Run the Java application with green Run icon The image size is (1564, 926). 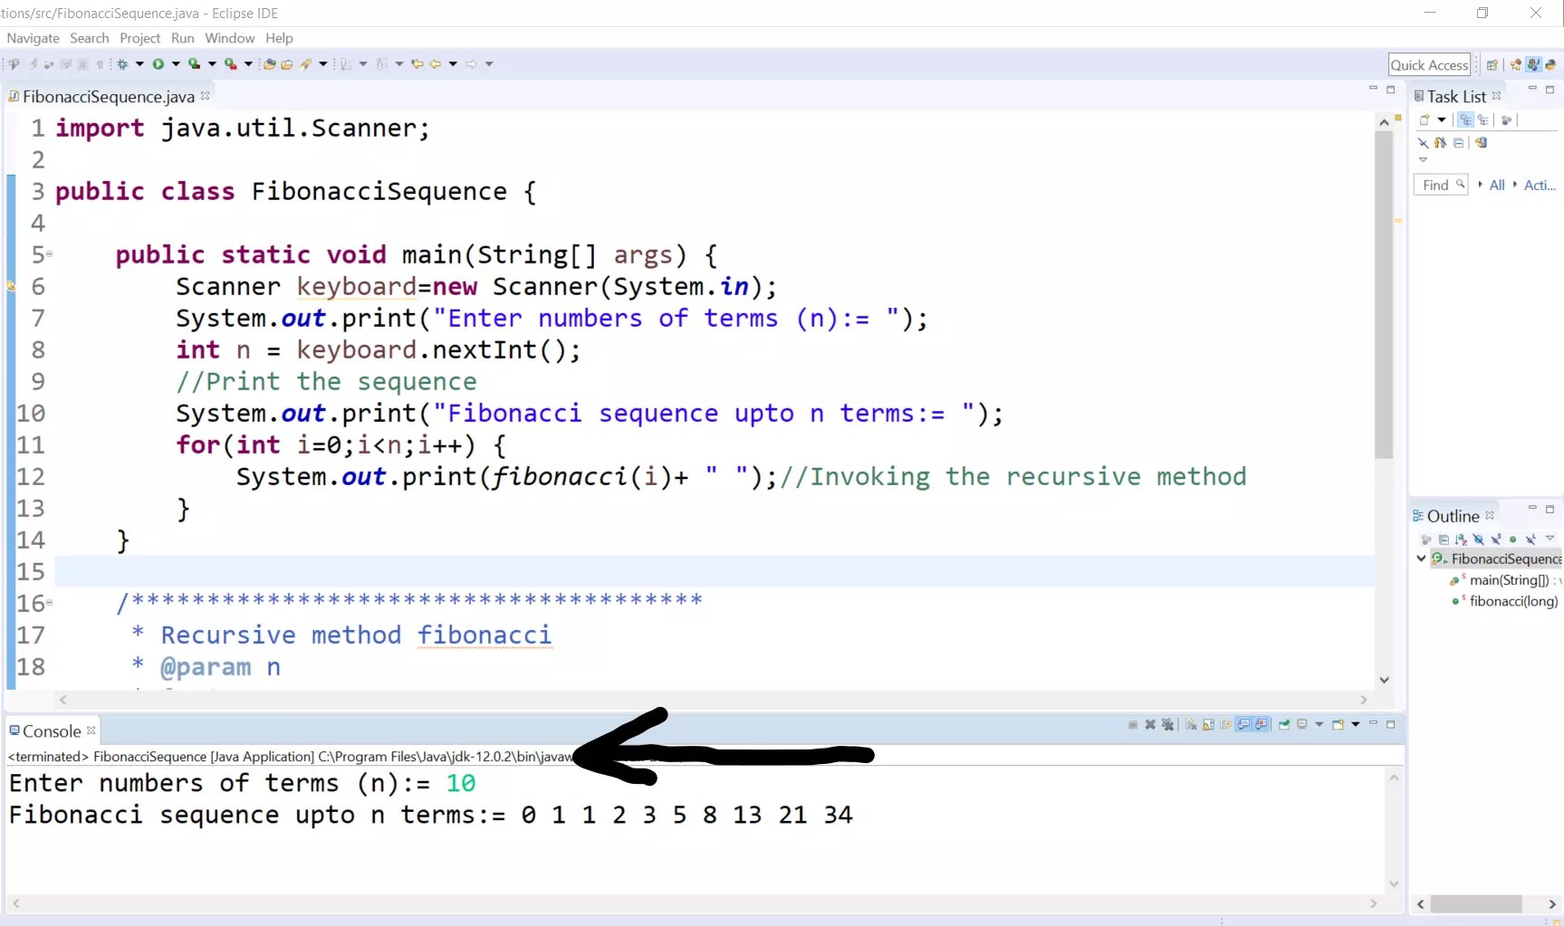158,63
